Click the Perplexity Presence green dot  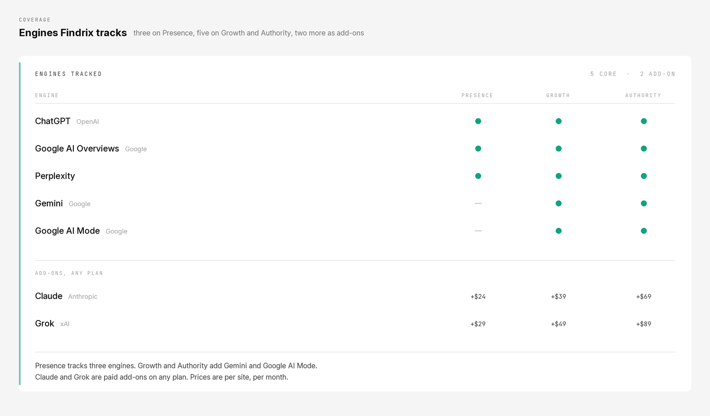[478, 176]
